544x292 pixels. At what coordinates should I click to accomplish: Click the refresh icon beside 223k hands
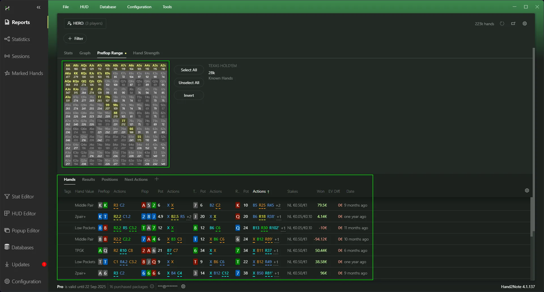502,24
